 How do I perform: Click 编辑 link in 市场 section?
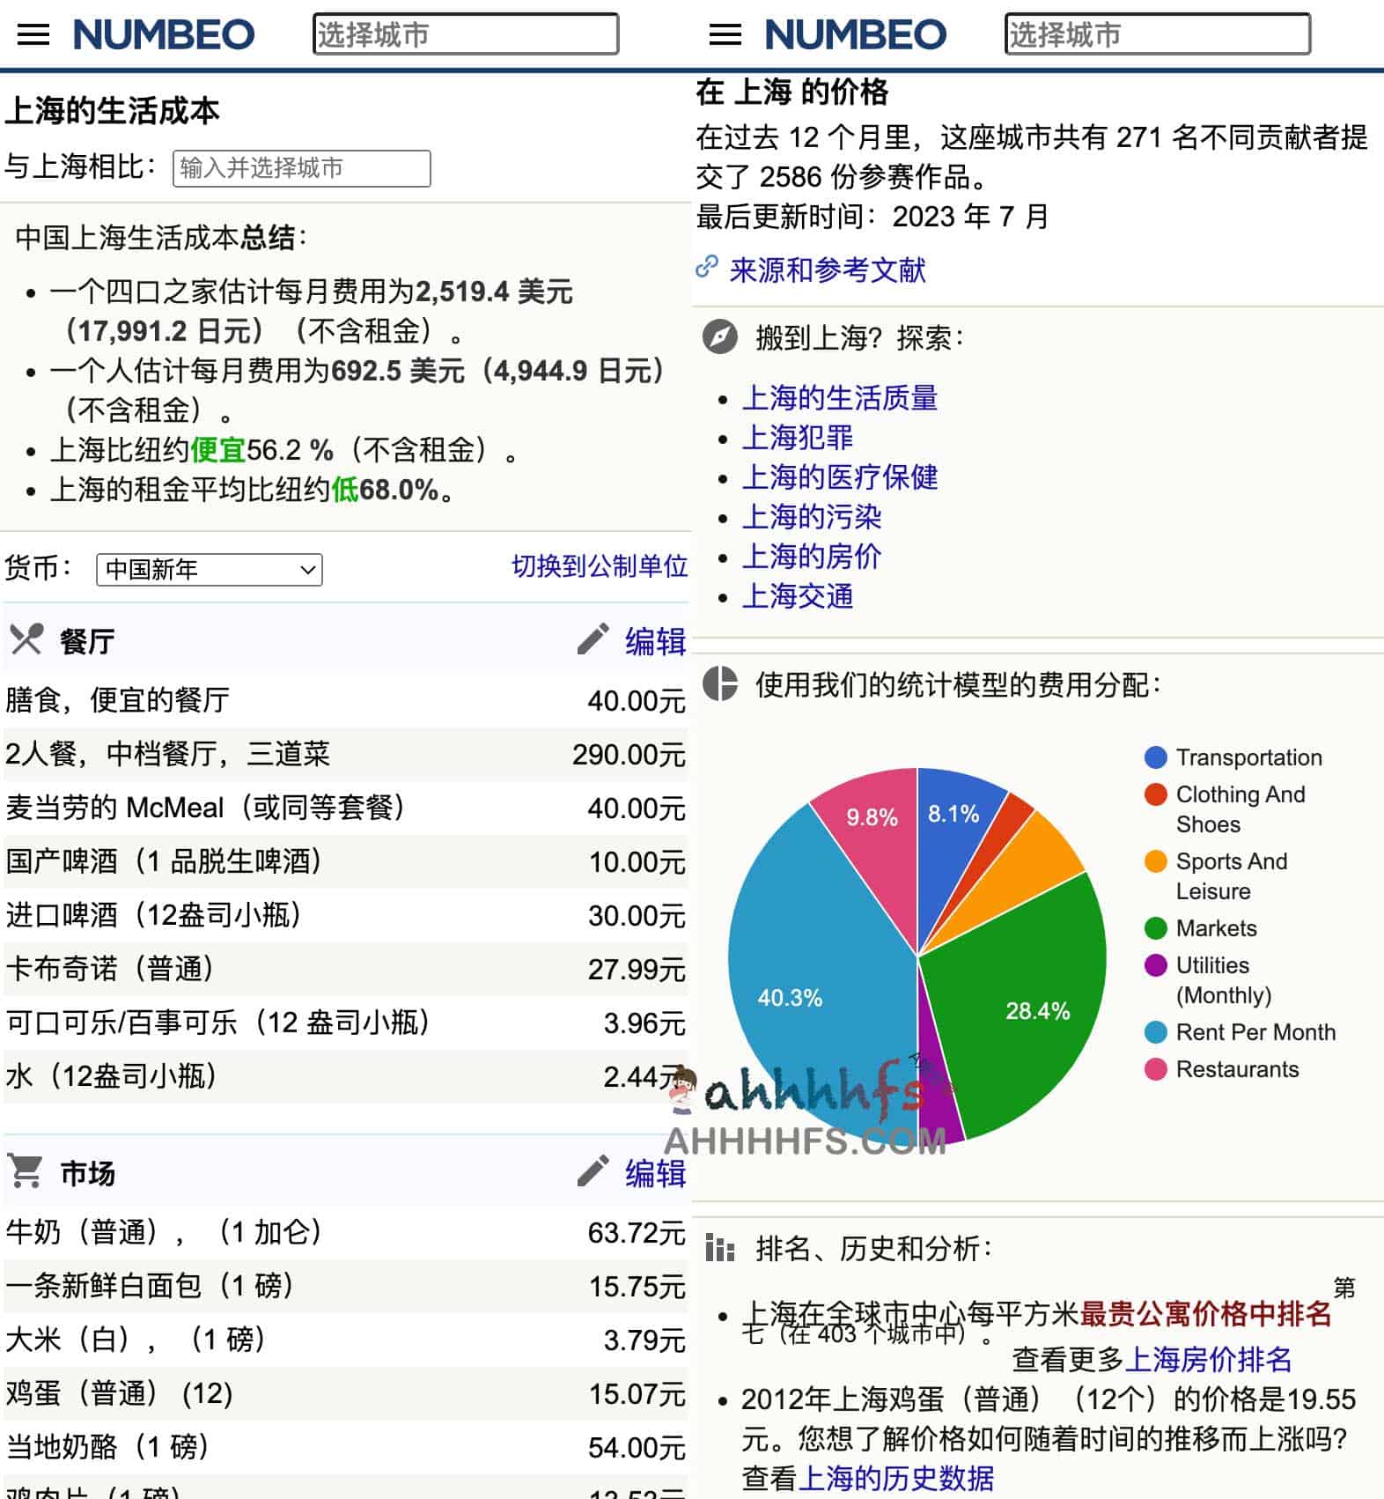tap(655, 1173)
